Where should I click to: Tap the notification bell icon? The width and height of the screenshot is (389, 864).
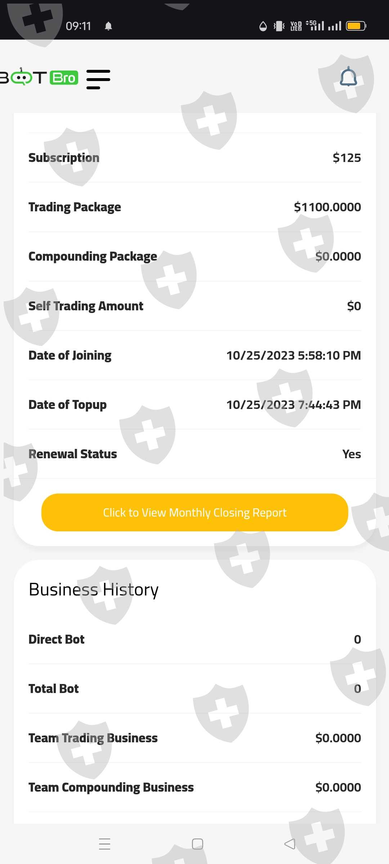pos(348,77)
